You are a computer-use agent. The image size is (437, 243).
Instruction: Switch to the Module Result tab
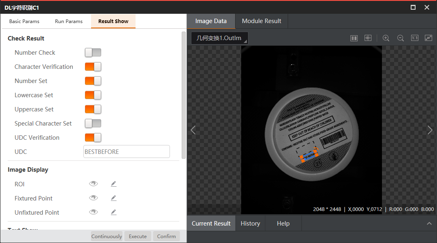pyautogui.click(x=261, y=21)
